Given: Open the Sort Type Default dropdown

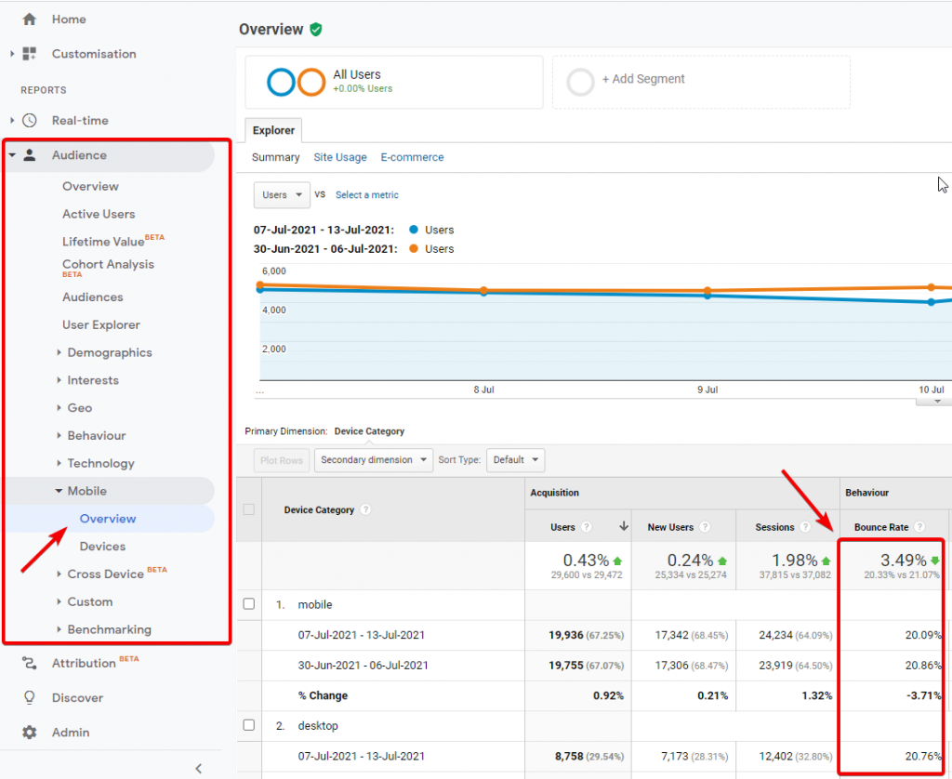Looking at the screenshot, I should [x=515, y=460].
